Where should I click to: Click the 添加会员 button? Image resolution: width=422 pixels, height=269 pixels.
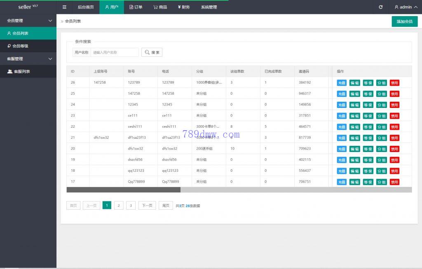(x=404, y=21)
